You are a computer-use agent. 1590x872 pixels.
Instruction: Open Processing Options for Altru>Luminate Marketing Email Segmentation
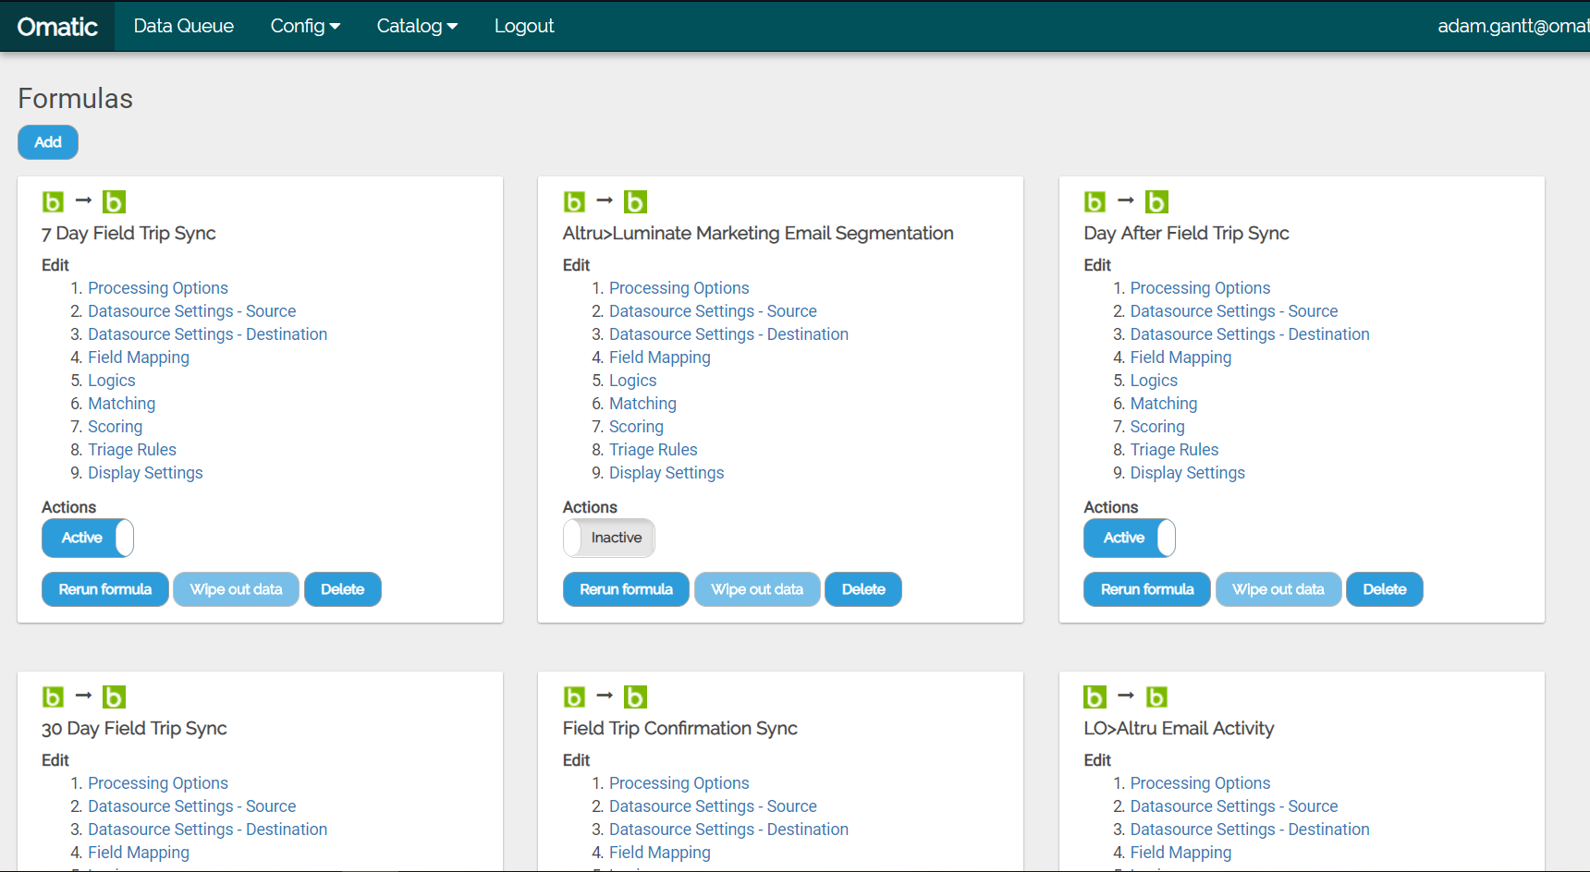(x=679, y=288)
